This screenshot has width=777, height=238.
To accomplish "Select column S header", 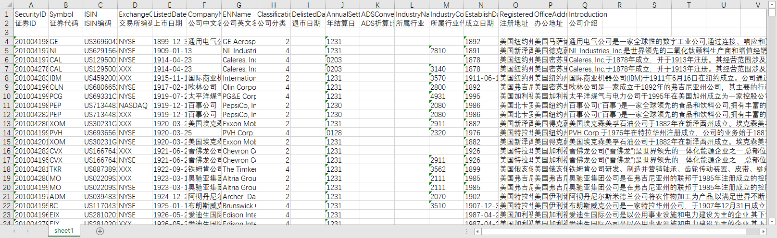I will click(654, 5).
